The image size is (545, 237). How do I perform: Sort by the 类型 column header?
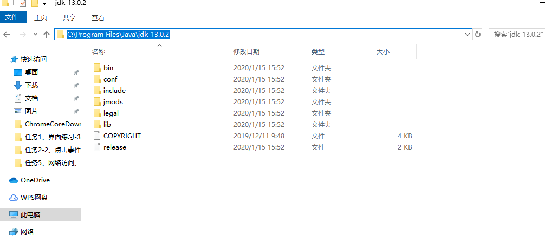317,52
